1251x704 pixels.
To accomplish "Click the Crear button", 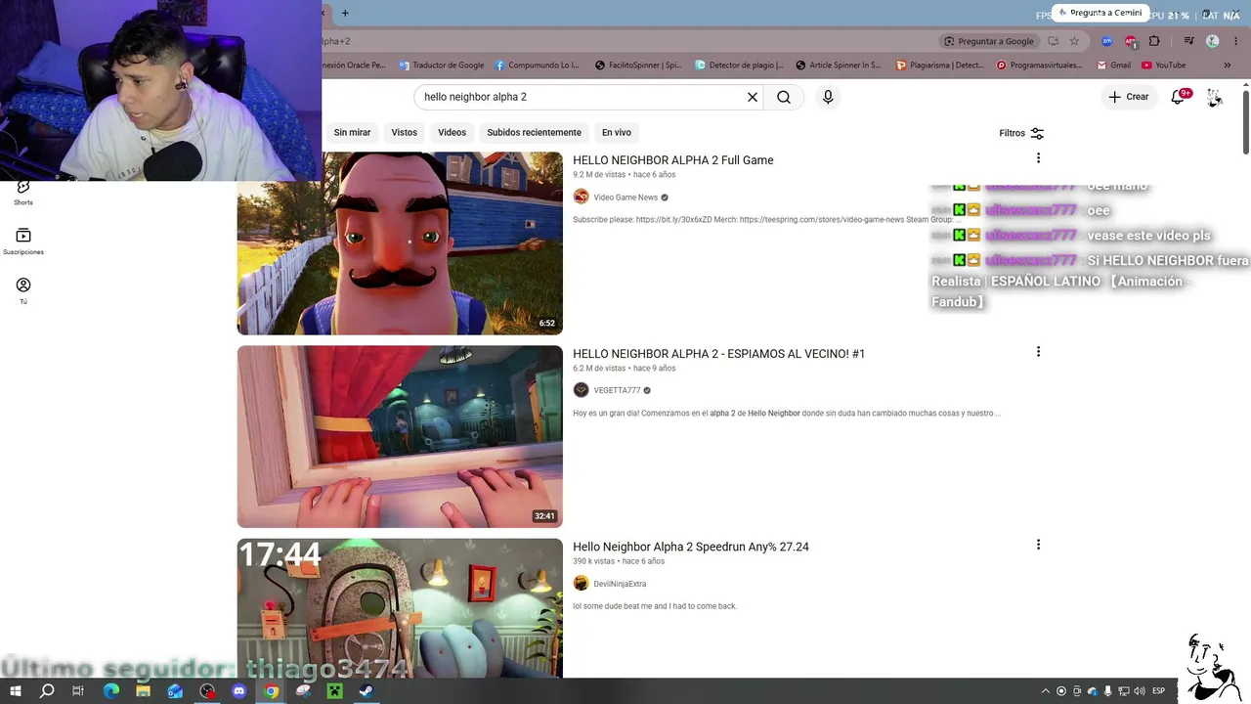I will (1128, 97).
